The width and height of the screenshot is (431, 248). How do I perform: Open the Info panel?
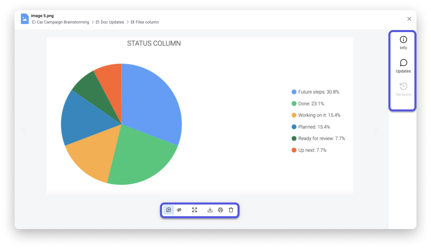tap(403, 43)
